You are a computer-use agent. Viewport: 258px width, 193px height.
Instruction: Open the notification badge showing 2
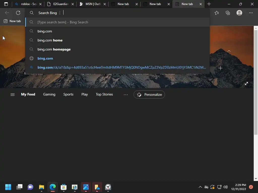coord(251,187)
